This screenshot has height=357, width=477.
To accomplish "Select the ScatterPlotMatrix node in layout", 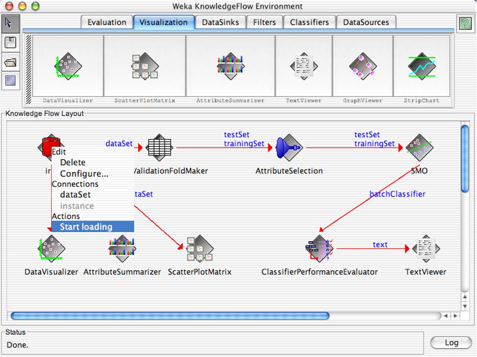I will [x=200, y=248].
